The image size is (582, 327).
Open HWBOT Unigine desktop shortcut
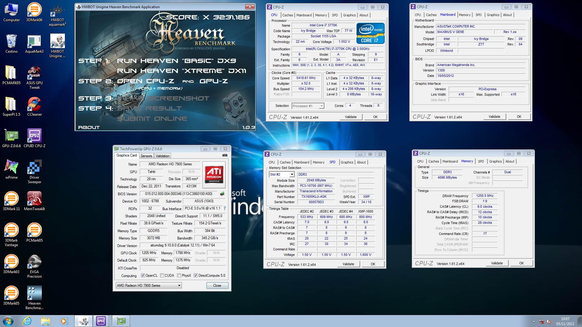(57, 46)
